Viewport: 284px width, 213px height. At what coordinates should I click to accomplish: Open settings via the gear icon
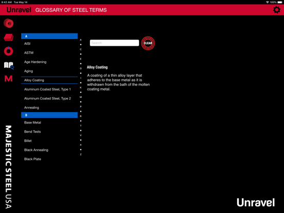[x=277, y=10]
